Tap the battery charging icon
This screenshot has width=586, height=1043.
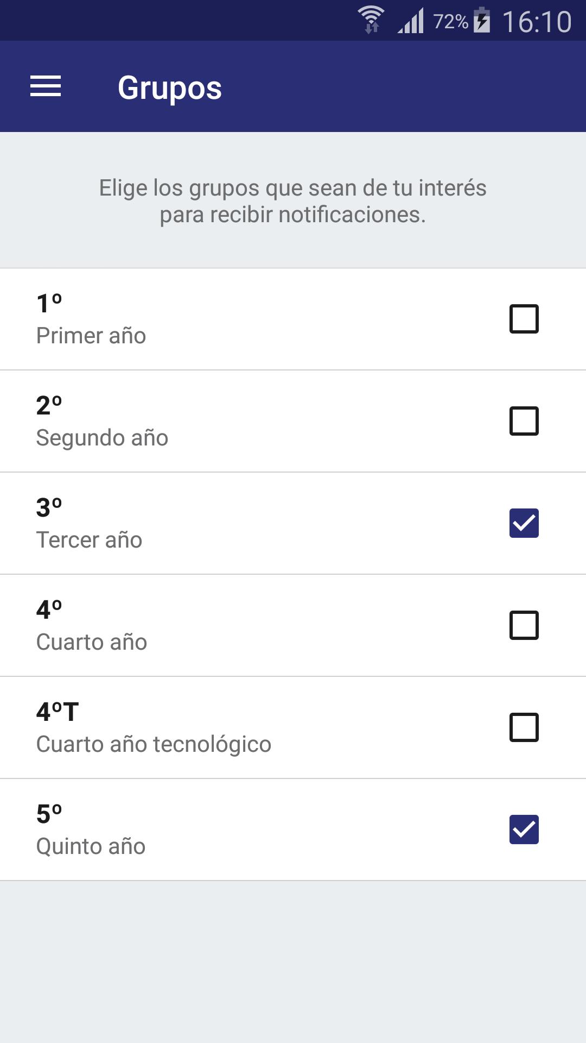(x=482, y=20)
